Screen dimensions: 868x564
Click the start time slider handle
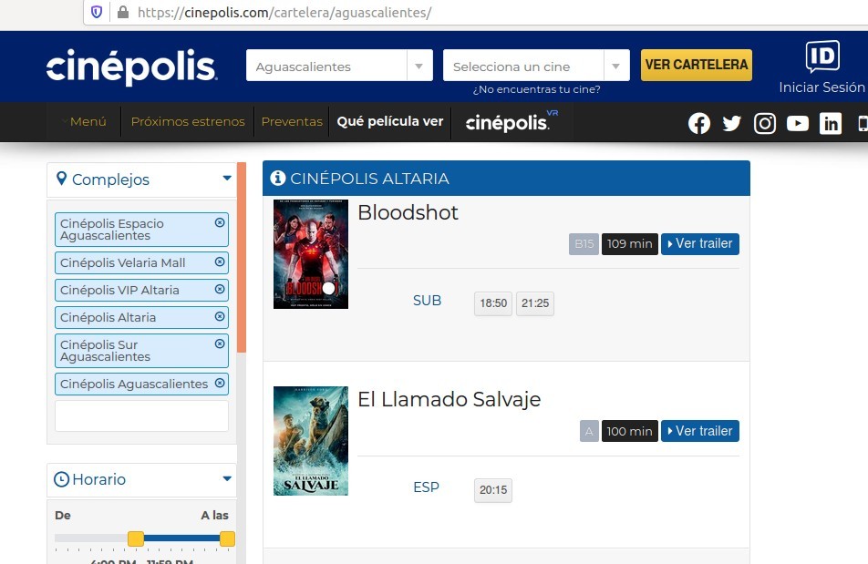point(136,538)
